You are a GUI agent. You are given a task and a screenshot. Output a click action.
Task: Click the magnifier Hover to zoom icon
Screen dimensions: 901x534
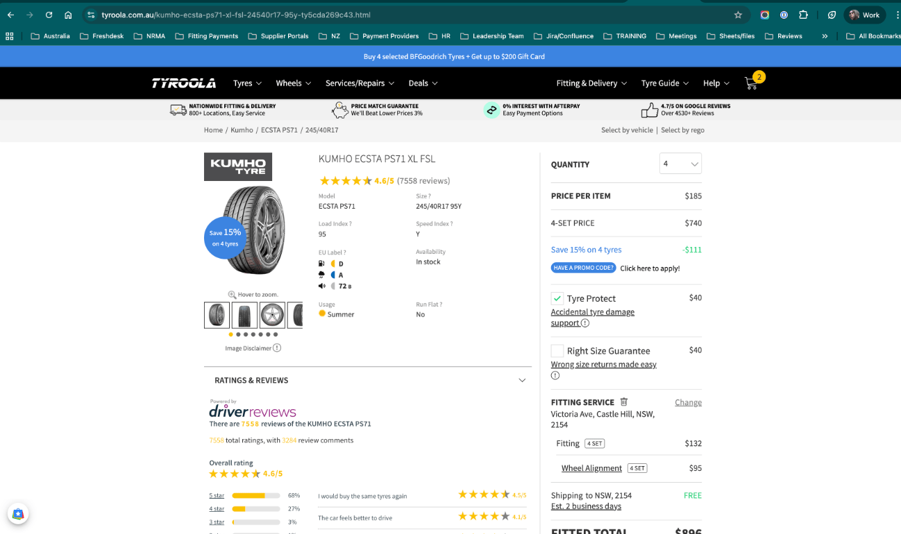coord(232,294)
